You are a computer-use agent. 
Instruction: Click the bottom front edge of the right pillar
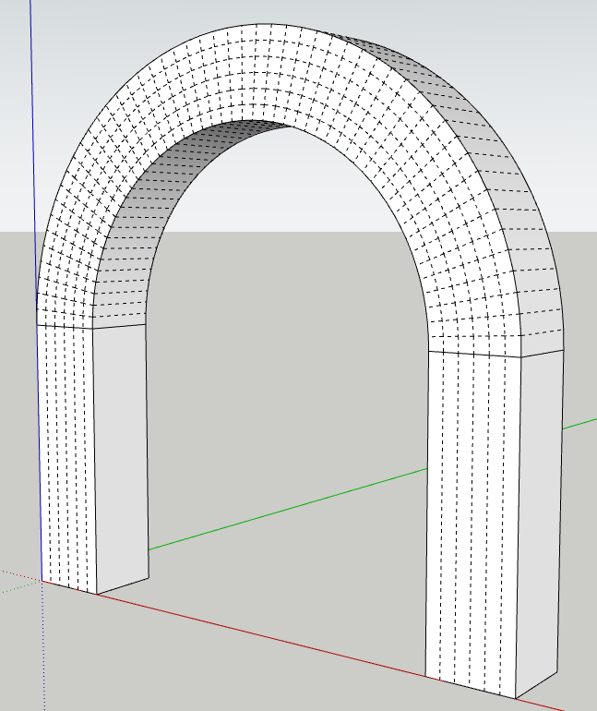(x=471, y=687)
